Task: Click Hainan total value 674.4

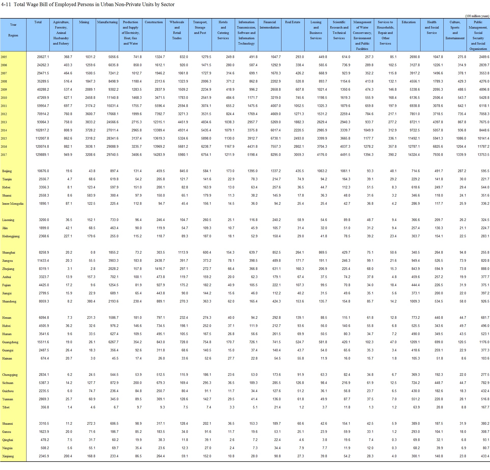Action: pos(45,358)
